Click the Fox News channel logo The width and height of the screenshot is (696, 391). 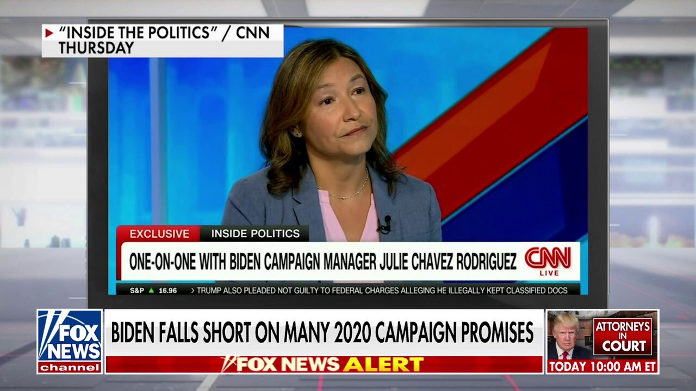click(70, 342)
